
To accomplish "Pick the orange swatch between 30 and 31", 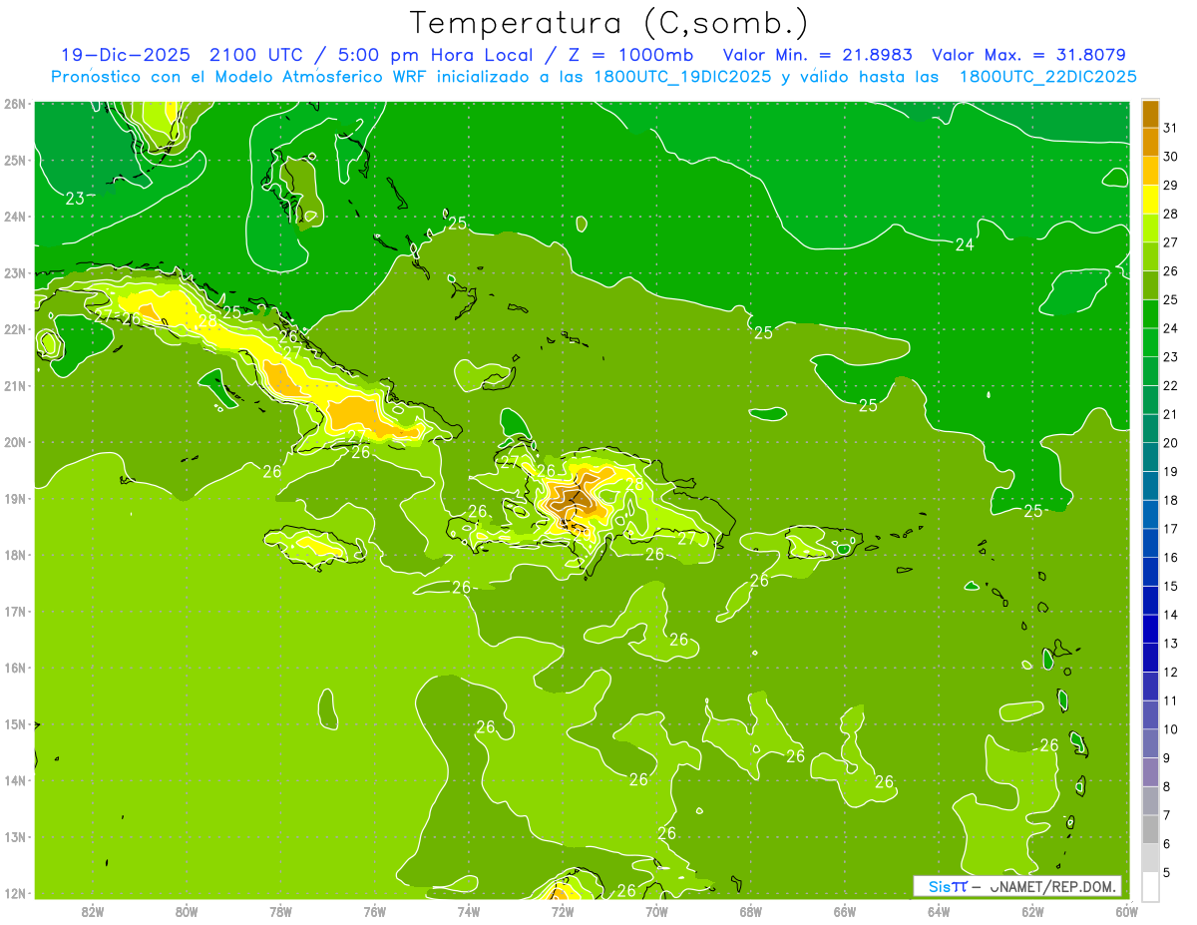I will pyautogui.click(x=1150, y=142).
